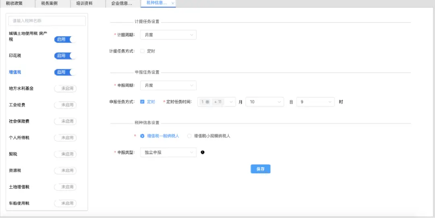This screenshot has width=435, height=218.
Task: Click the tax name search input field
Action: [47, 20]
